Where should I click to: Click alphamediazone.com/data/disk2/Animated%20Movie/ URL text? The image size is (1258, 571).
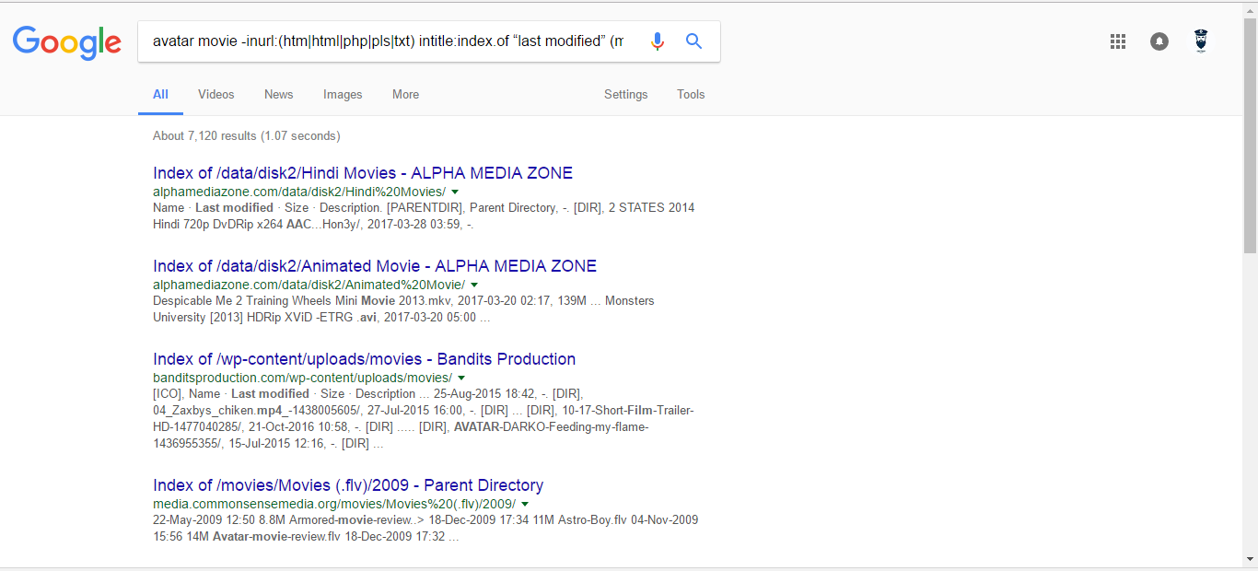point(309,285)
